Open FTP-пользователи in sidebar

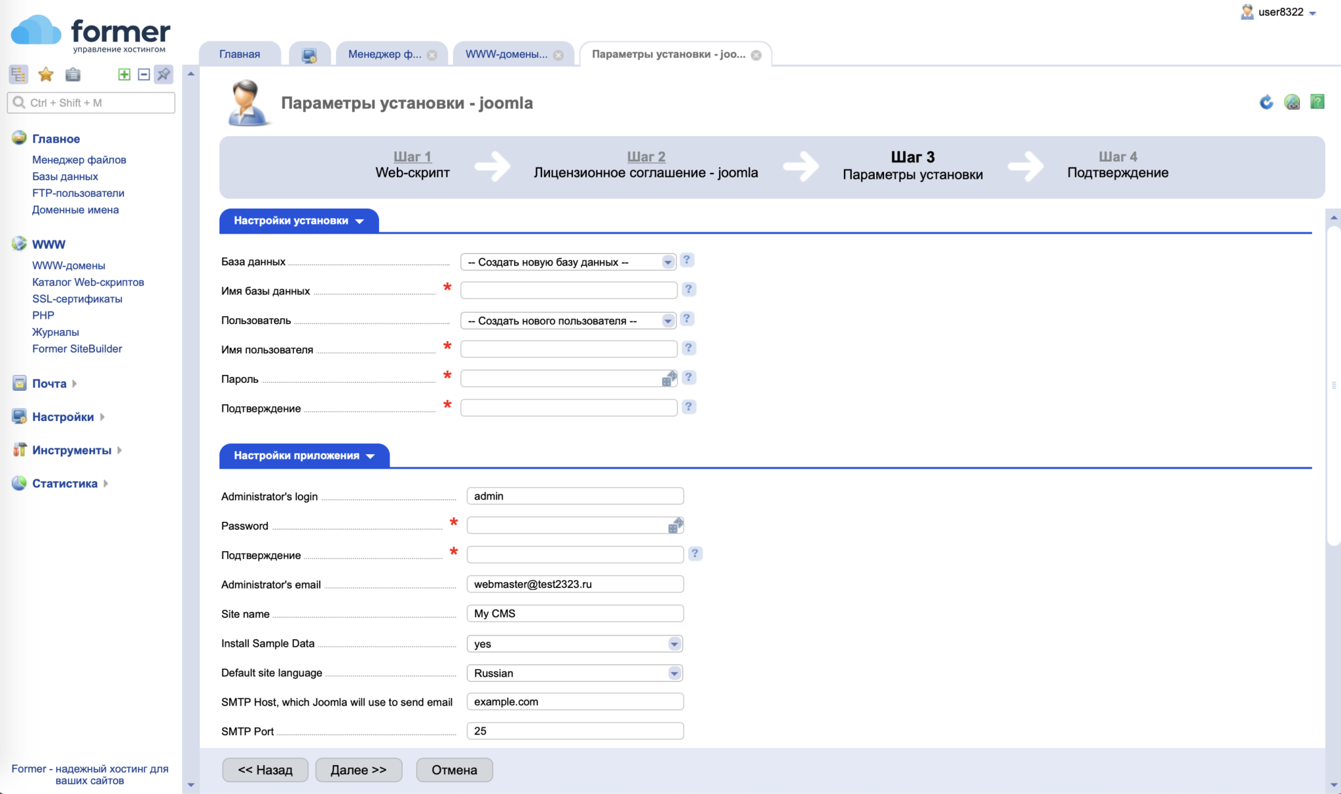pyautogui.click(x=78, y=193)
